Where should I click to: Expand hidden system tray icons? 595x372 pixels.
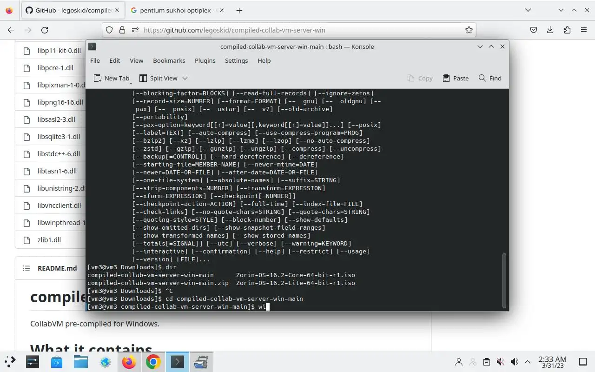click(528, 362)
